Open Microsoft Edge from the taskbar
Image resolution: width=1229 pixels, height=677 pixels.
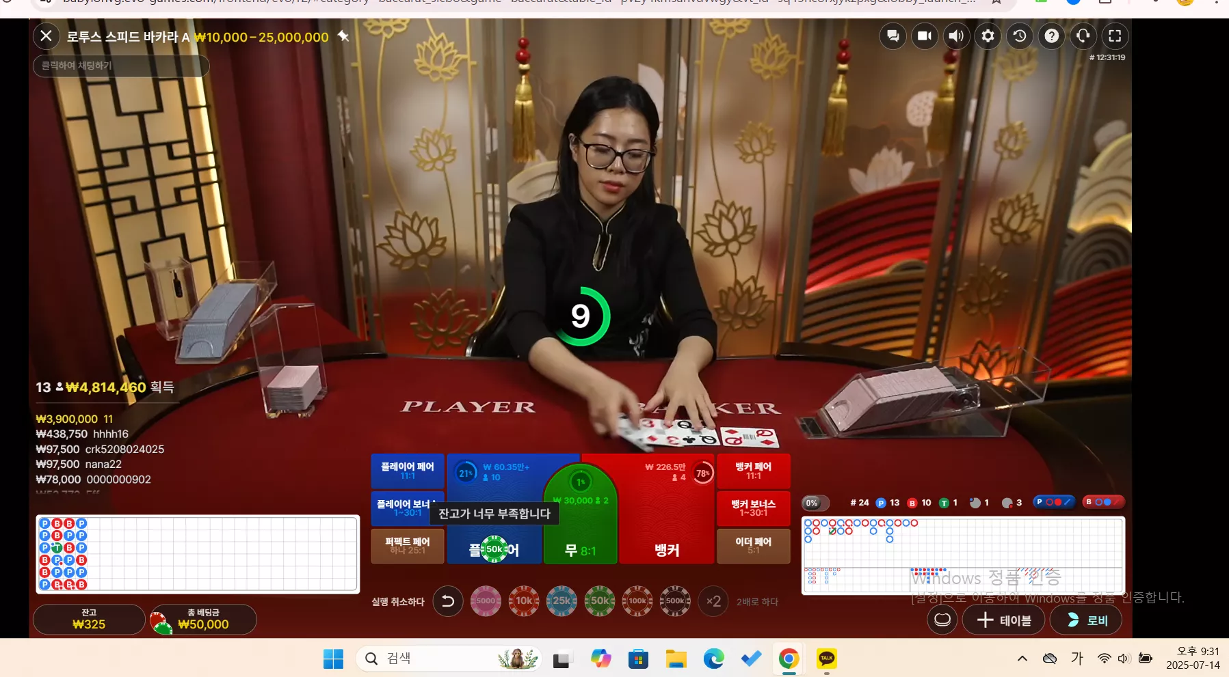(713, 659)
